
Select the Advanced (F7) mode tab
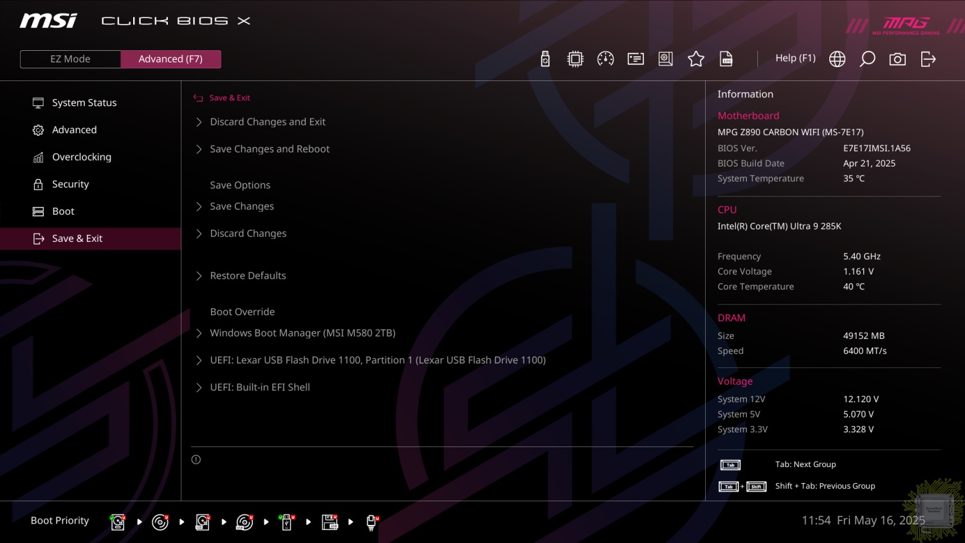(x=170, y=59)
